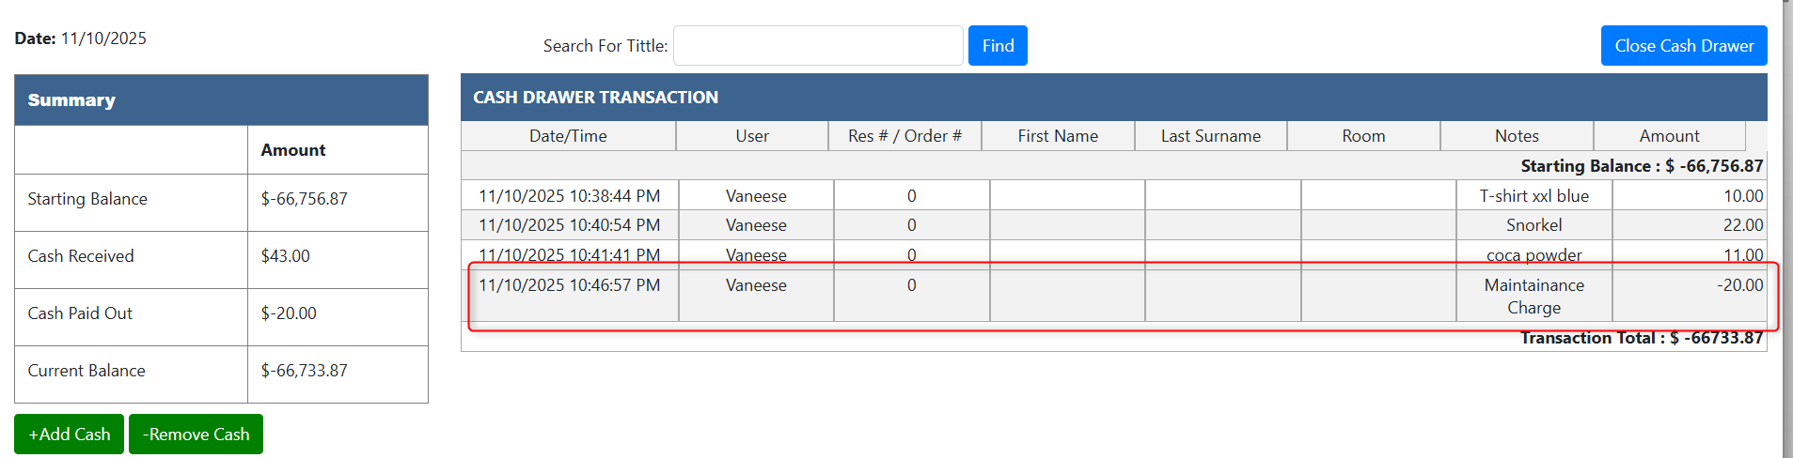Viewport: 1793px width, 458px height.
Task: Click the Date/Time column header
Action: (x=568, y=136)
